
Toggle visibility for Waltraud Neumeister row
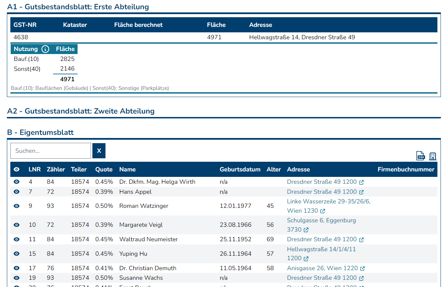coord(17,239)
